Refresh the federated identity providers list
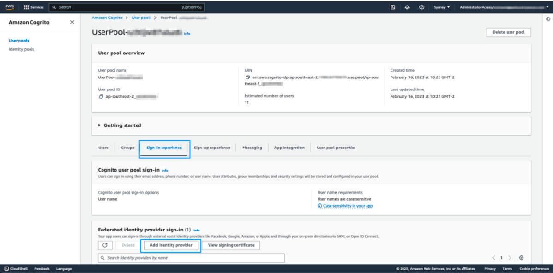The height and width of the screenshot is (273, 553). pyautogui.click(x=105, y=245)
